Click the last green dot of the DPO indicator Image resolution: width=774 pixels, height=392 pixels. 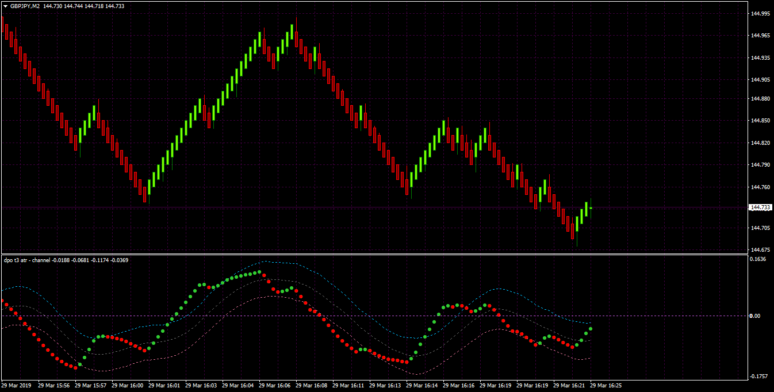(591, 329)
